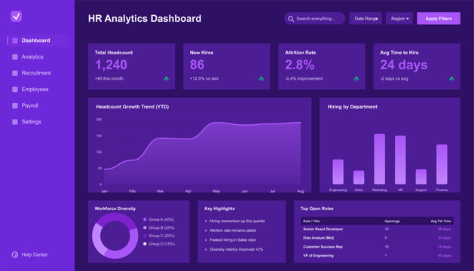This screenshot has width=474, height=271.
Task: Select the 24 days value
Action: 404,65
